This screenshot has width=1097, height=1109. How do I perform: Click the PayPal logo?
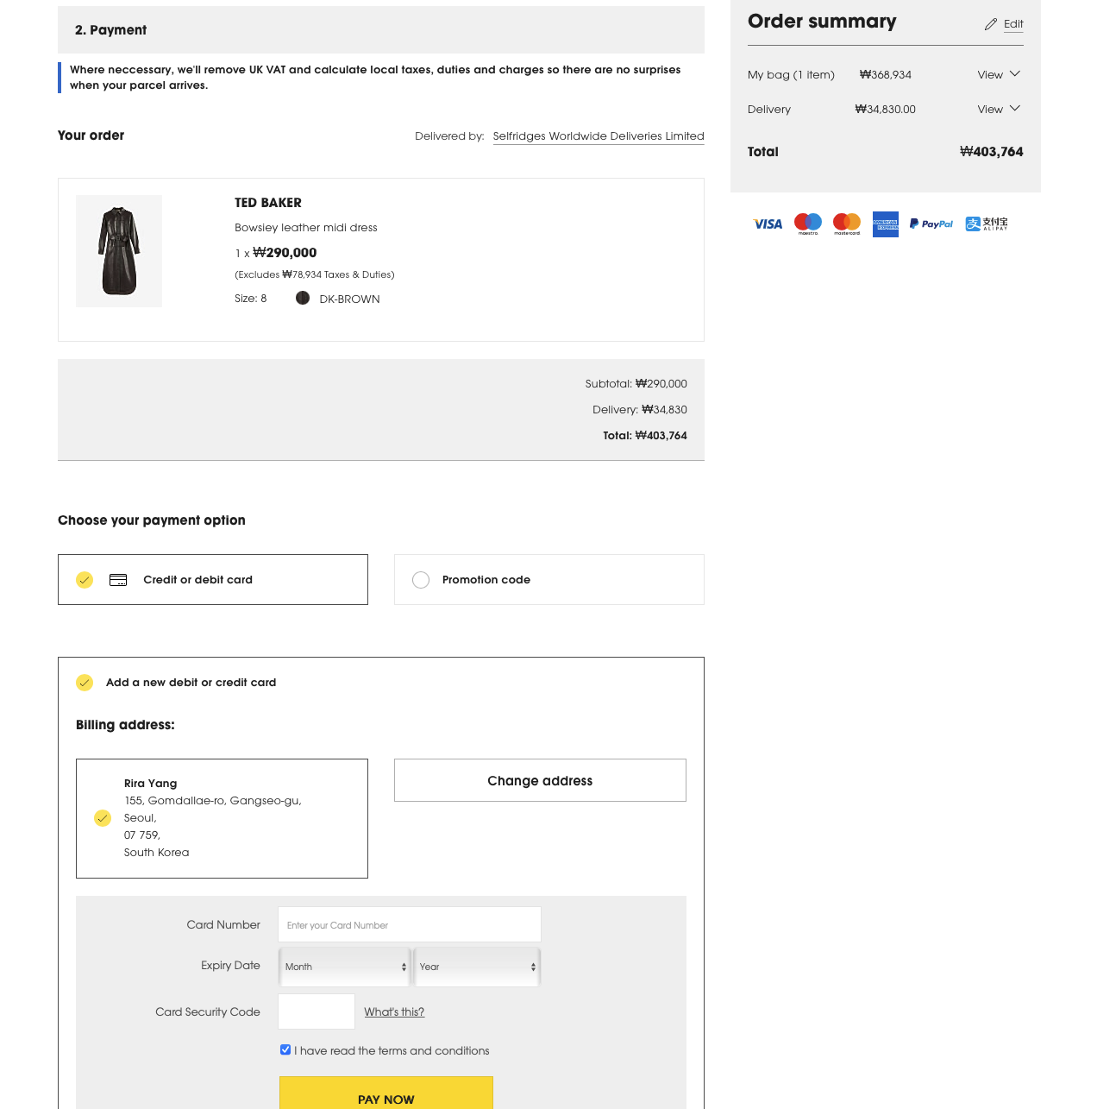tap(931, 224)
